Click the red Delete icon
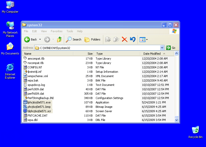Image resolution: width=206 pixels, height=147 pixels. [124, 39]
